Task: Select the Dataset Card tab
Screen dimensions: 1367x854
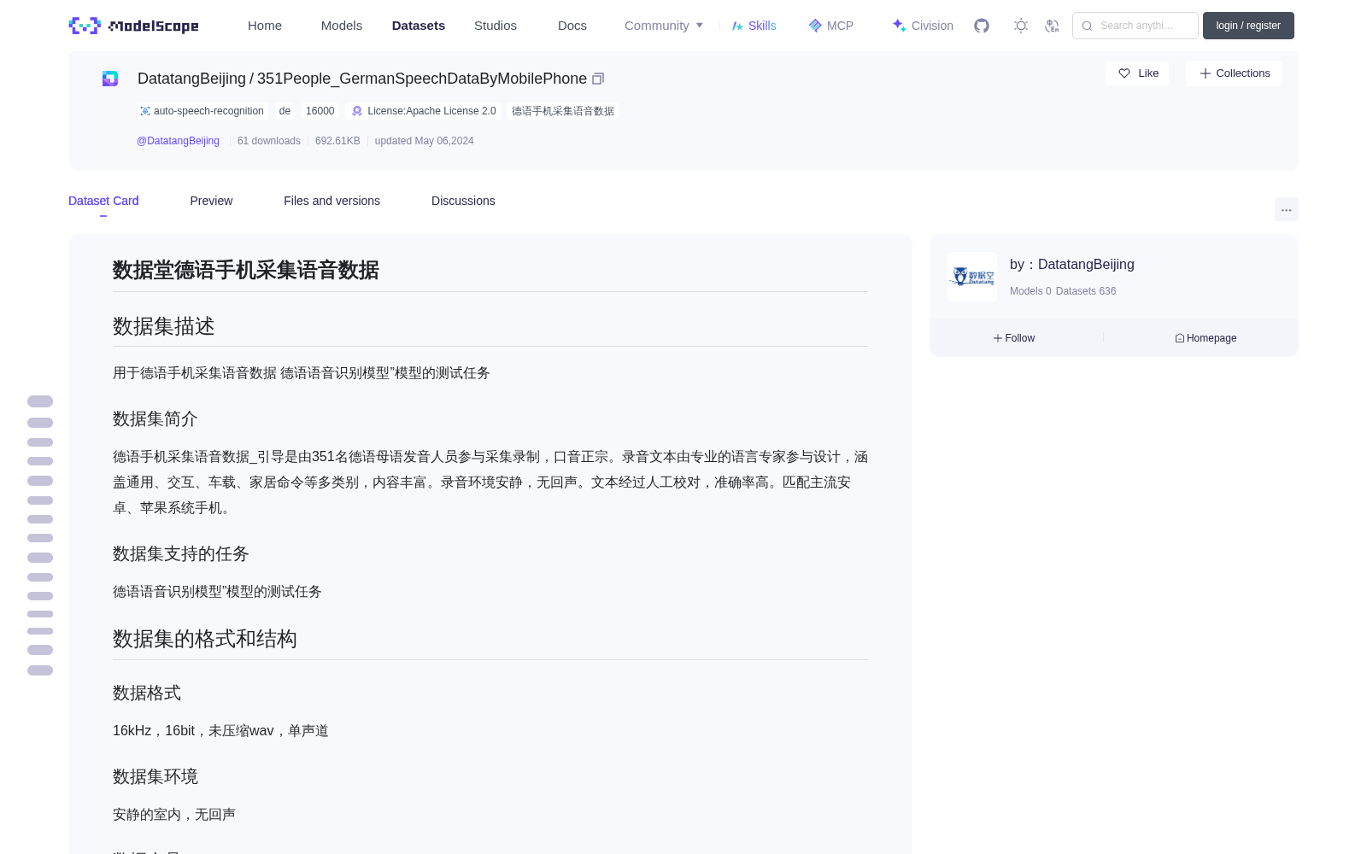Action: [103, 201]
